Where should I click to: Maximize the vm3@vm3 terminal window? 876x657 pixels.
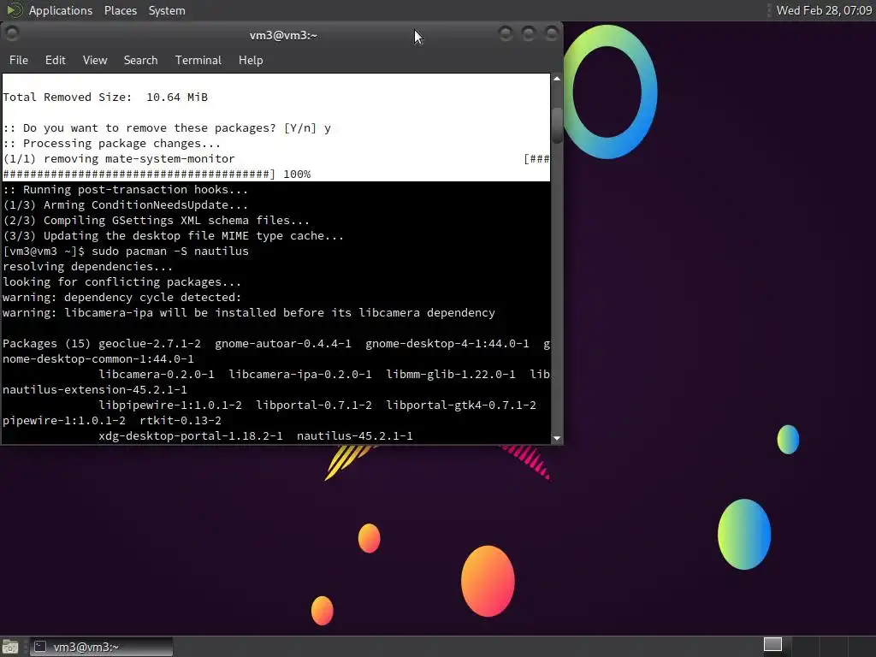point(529,34)
